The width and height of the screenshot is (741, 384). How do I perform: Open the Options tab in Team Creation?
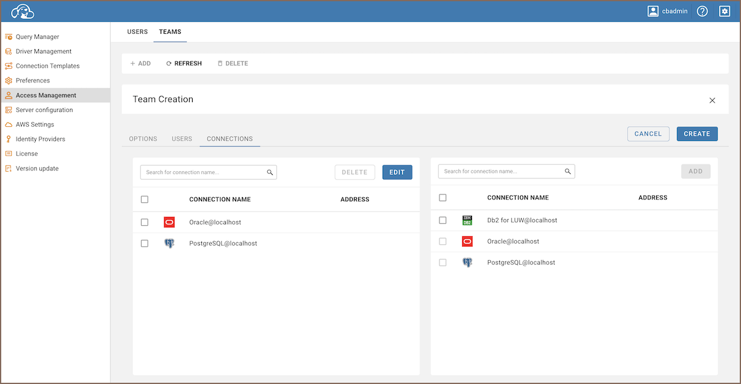pos(143,139)
